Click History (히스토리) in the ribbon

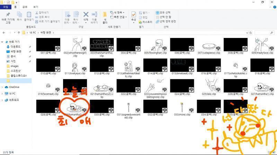(x=145, y=22)
